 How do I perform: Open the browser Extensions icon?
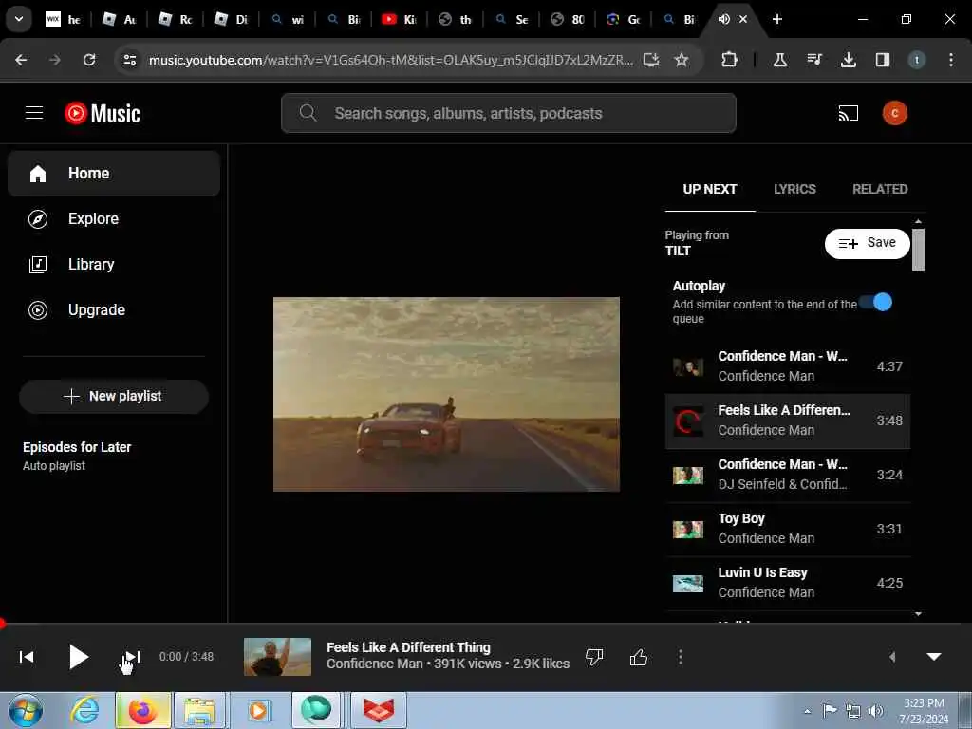[x=730, y=60]
